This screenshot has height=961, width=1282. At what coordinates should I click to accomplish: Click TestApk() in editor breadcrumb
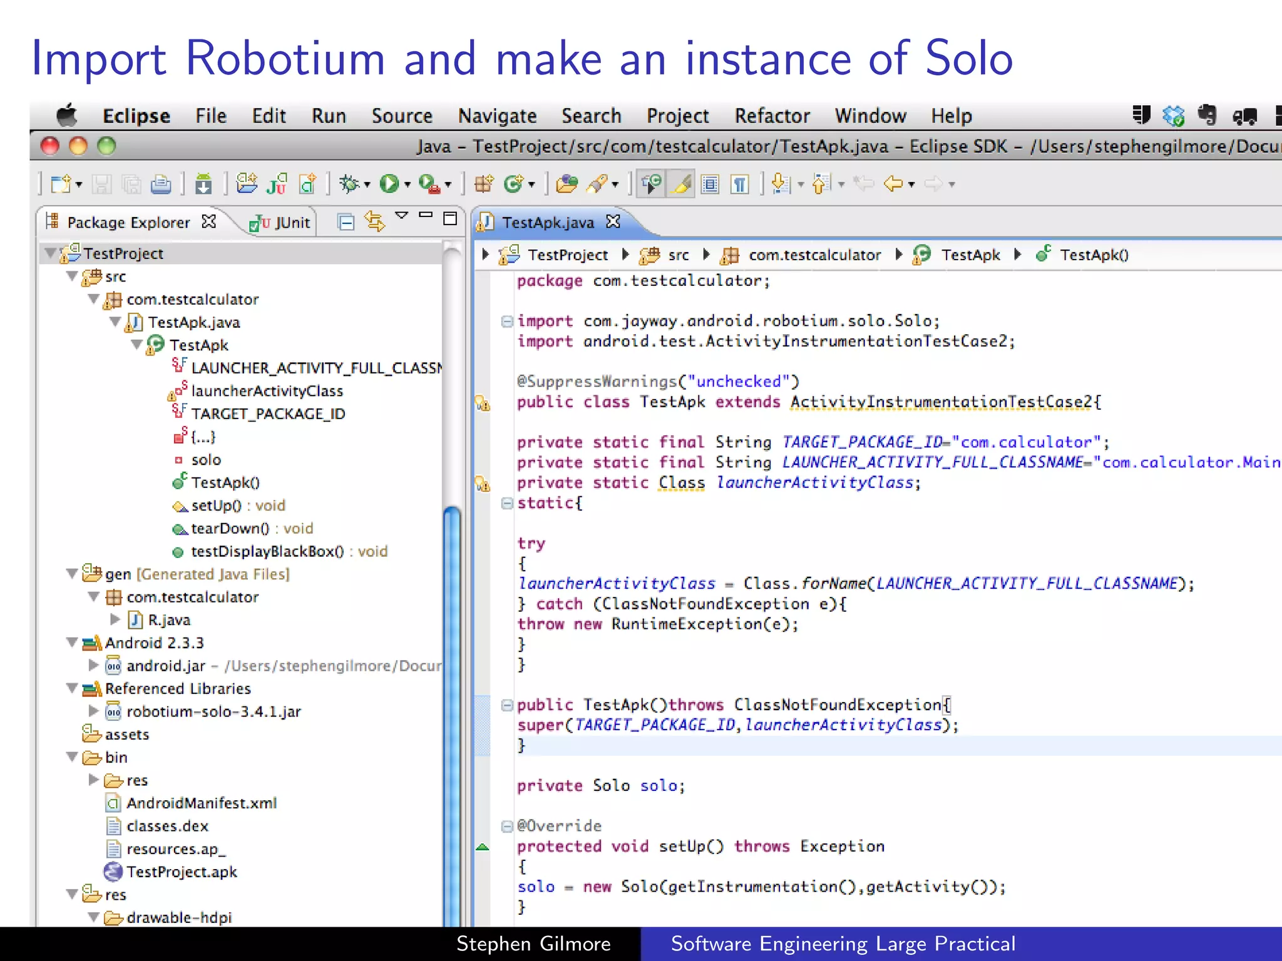1082,255
